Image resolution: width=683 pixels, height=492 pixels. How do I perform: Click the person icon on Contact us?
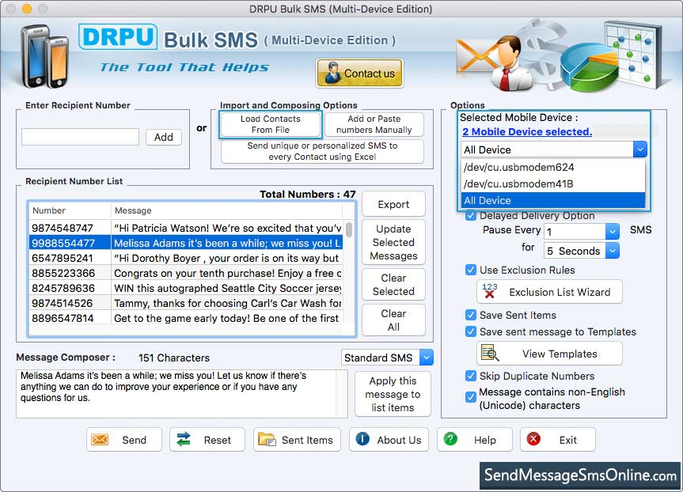click(x=332, y=73)
